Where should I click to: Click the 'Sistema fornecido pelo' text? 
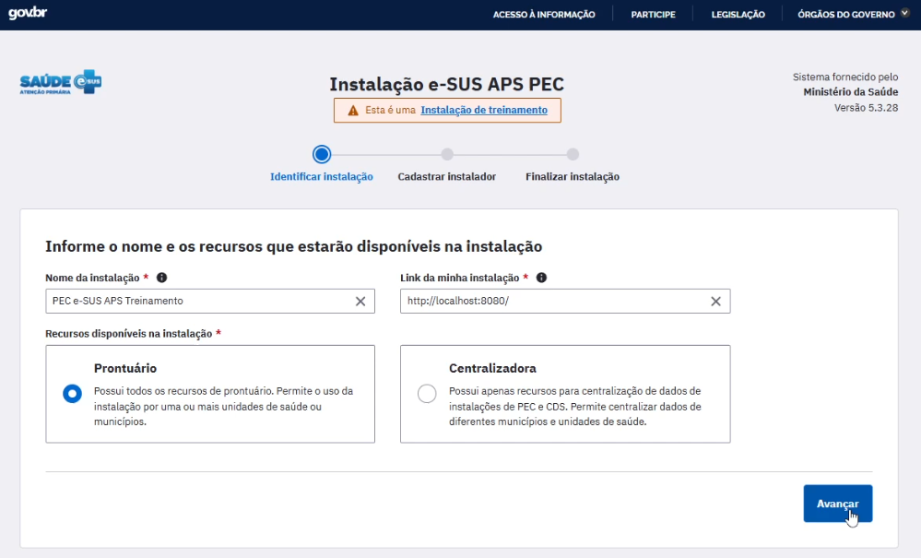click(x=845, y=77)
